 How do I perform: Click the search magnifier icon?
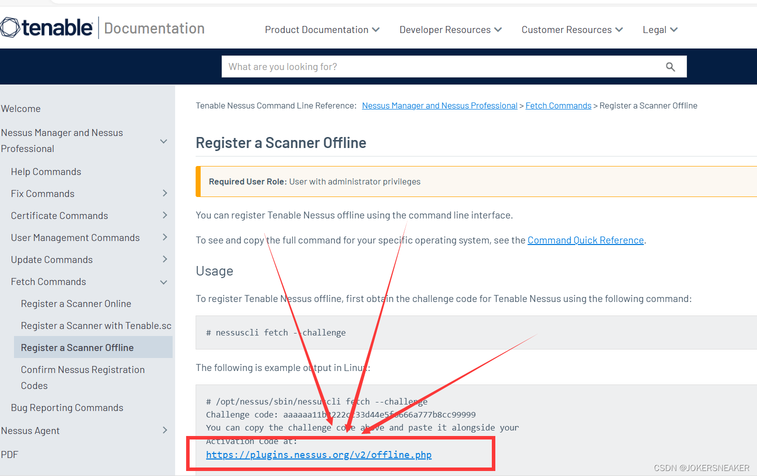(670, 66)
